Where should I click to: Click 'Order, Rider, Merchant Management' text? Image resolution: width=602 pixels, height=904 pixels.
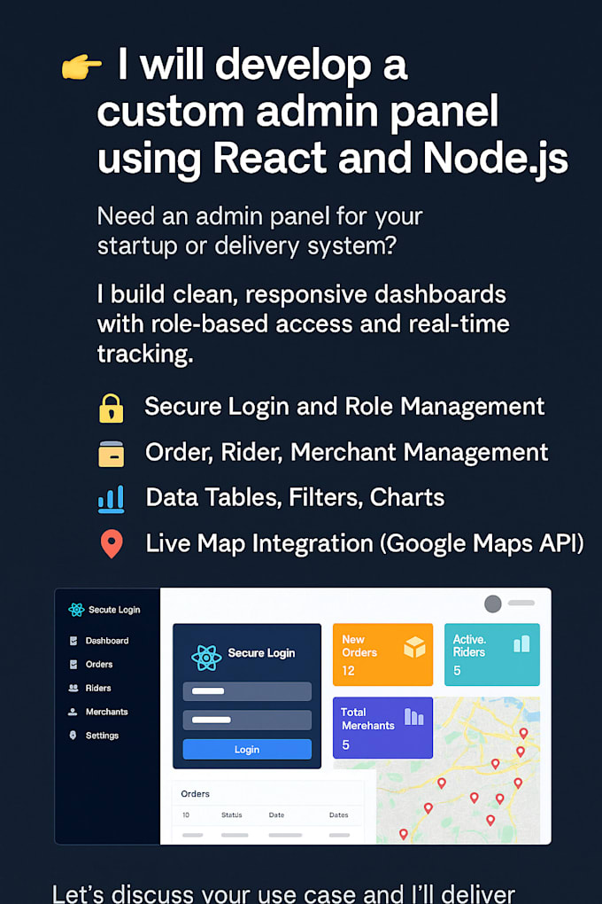347,452
